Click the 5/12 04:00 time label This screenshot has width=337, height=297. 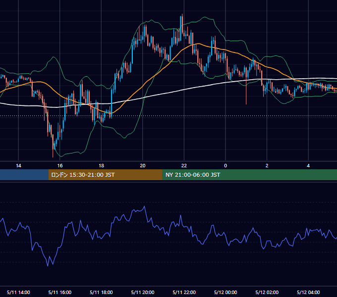click(x=308, y=292)
